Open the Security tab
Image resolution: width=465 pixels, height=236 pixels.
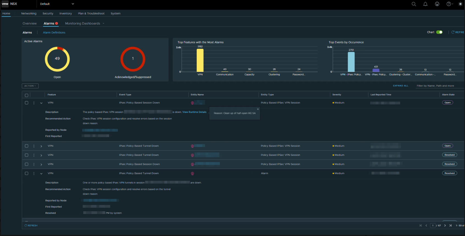coord(48,13)
